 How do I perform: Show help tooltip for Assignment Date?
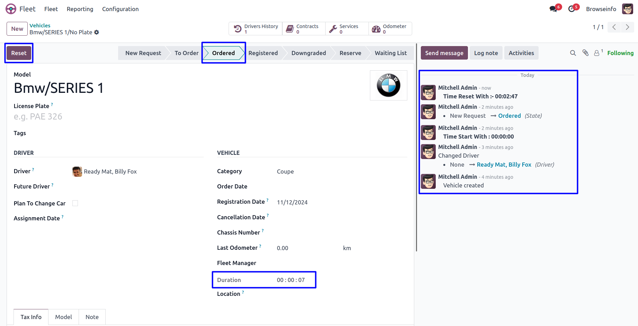pyautogui.click(x=63, y=217)
